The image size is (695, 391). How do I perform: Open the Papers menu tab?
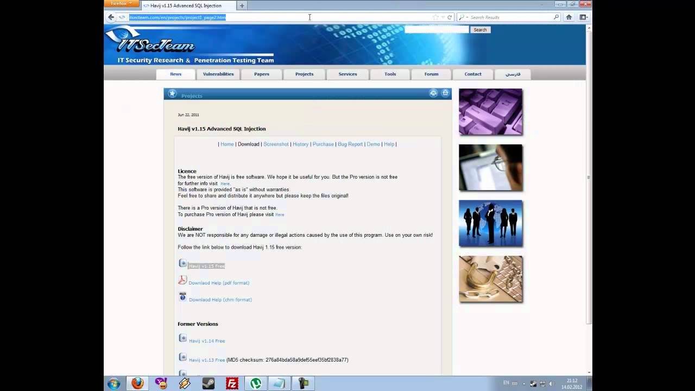pyautogui.click(x=262, y=74)
